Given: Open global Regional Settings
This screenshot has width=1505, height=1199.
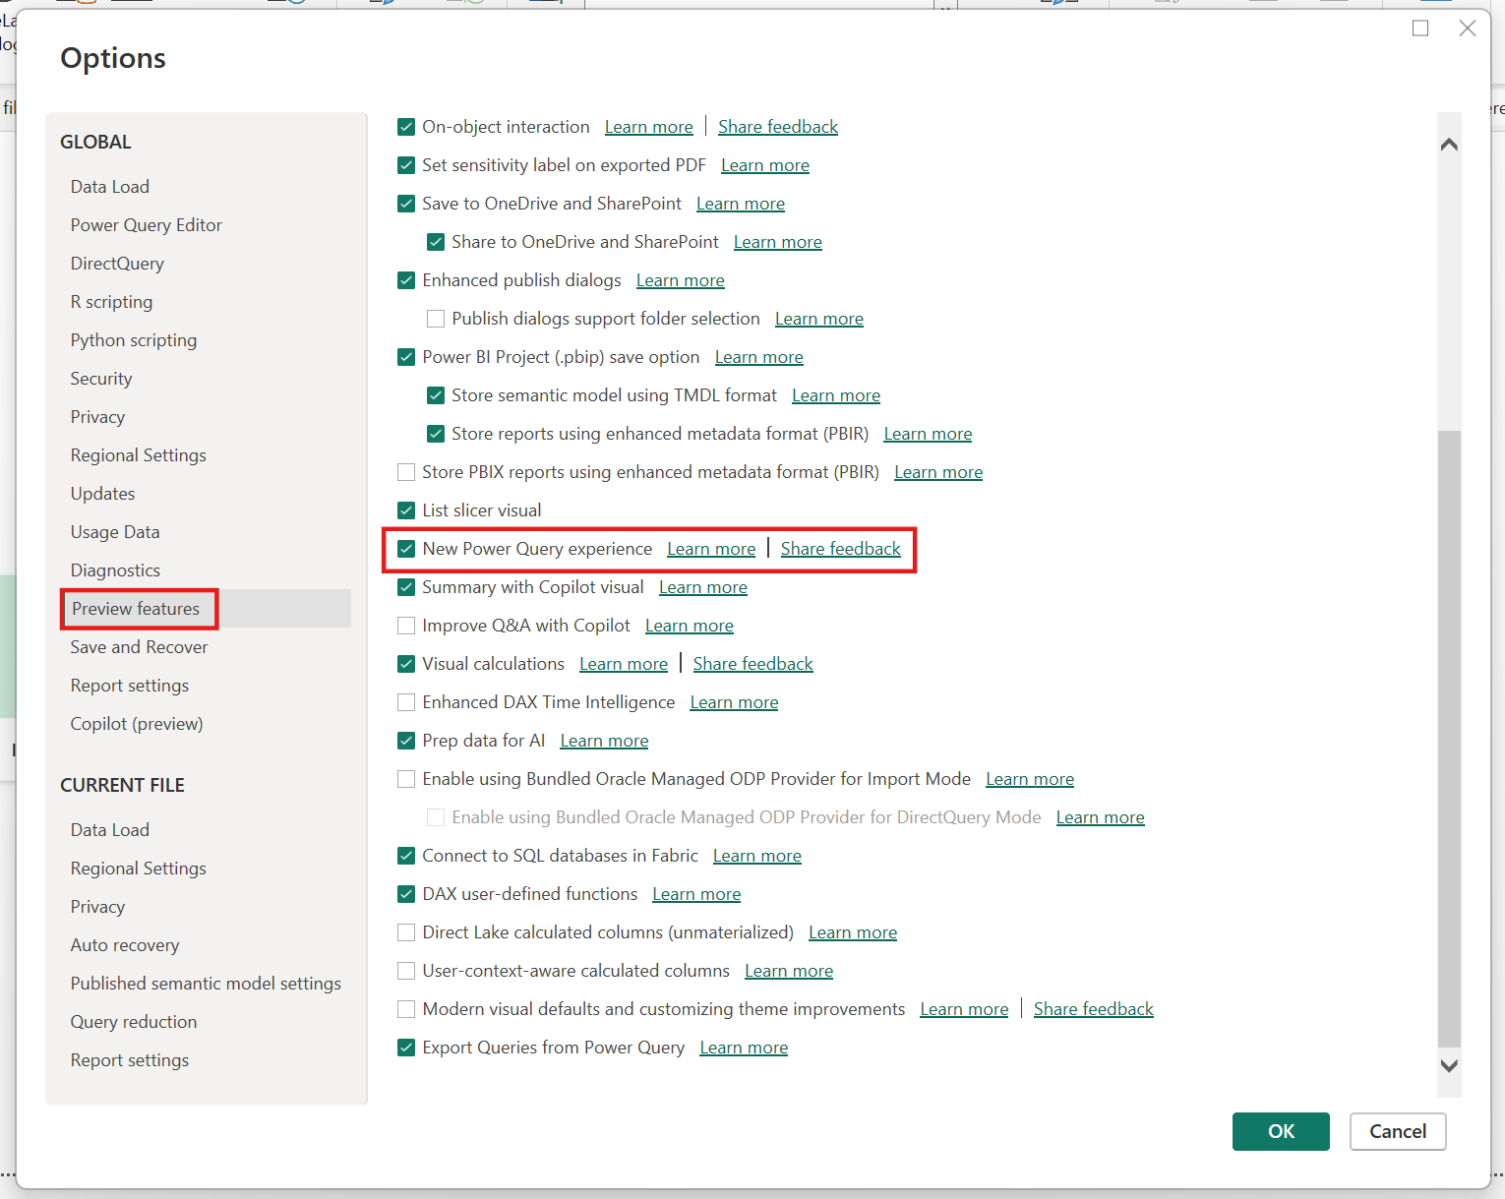Looking at the screenshot, I should 139,455.
